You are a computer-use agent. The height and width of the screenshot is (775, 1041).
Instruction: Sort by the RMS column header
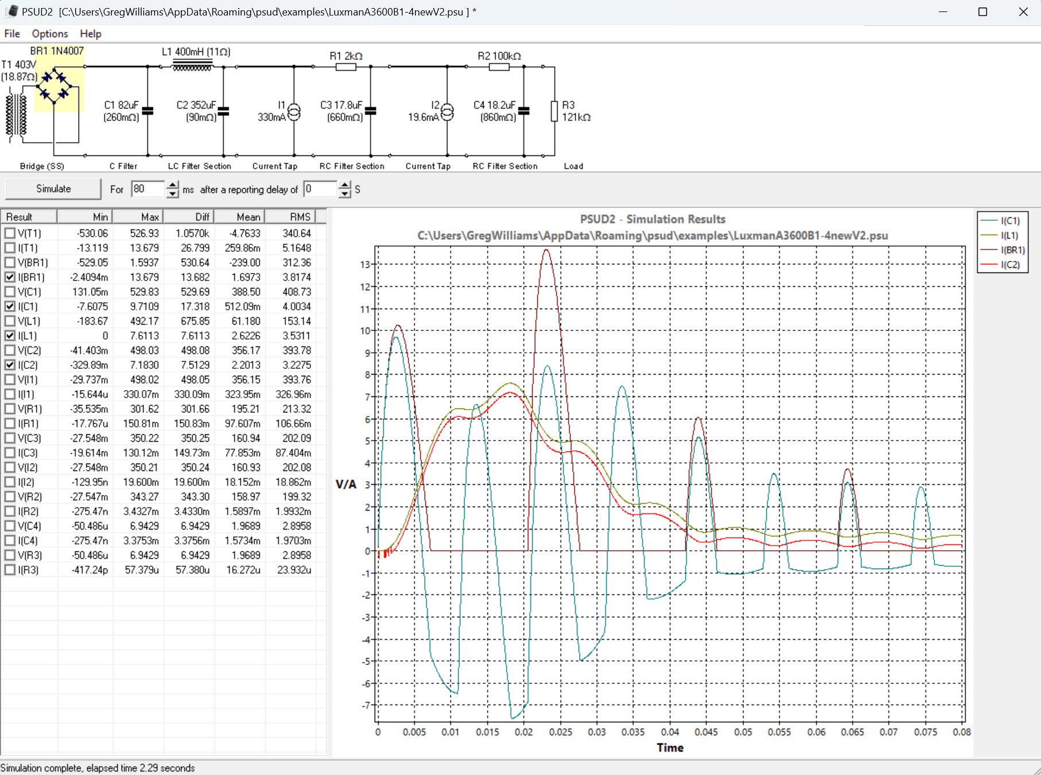click(290, 217)
